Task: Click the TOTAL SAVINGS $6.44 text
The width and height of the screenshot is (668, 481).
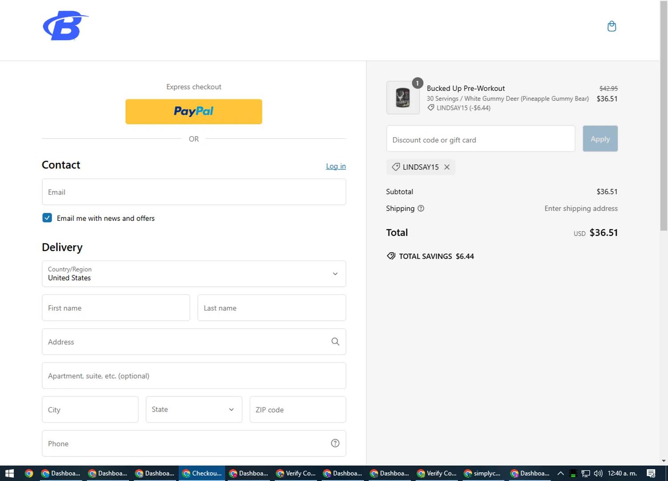Action: pyautogui.click(x=436, y=256)
